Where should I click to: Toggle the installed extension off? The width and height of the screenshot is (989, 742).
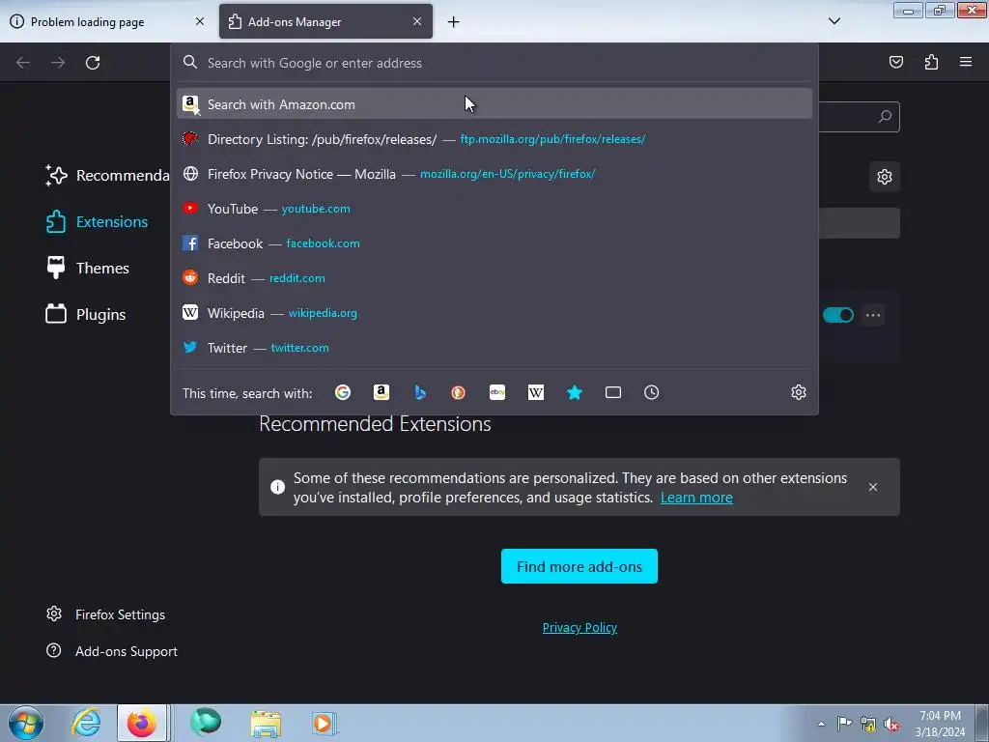point(838,315)
